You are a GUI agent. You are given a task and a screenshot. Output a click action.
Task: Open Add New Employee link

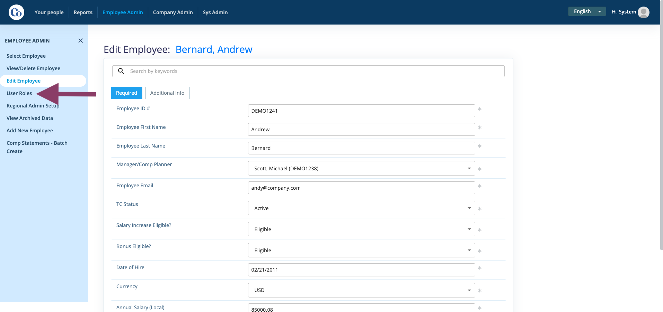(30, 131)
